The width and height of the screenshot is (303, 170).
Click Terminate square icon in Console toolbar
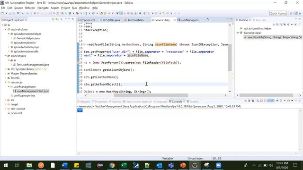(x=245, y=101)
